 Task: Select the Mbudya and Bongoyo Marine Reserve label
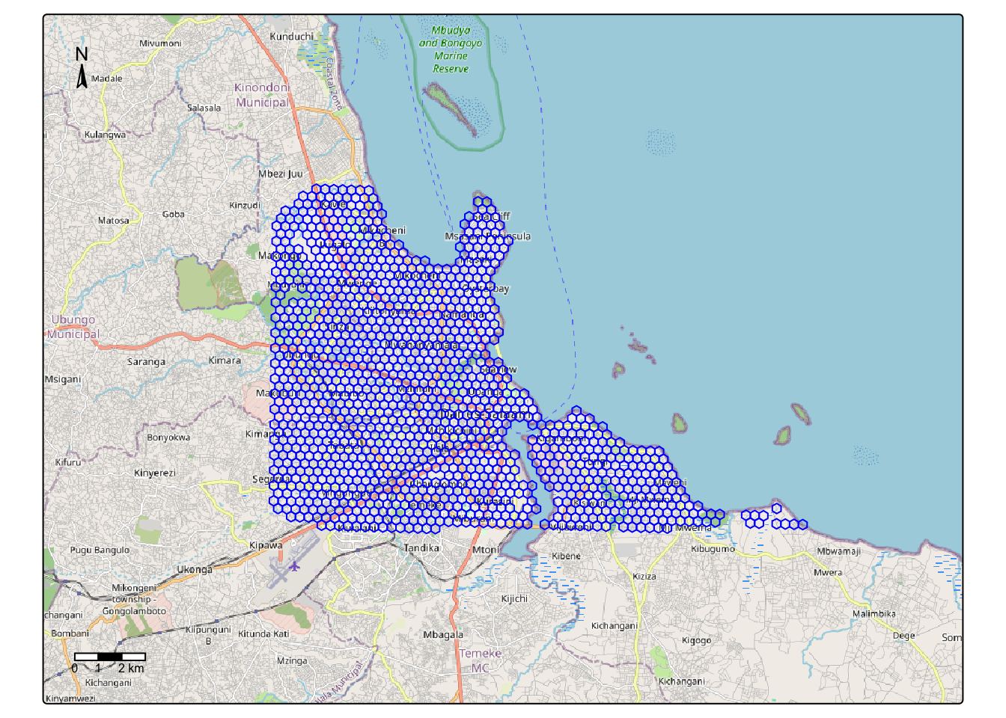451,49
